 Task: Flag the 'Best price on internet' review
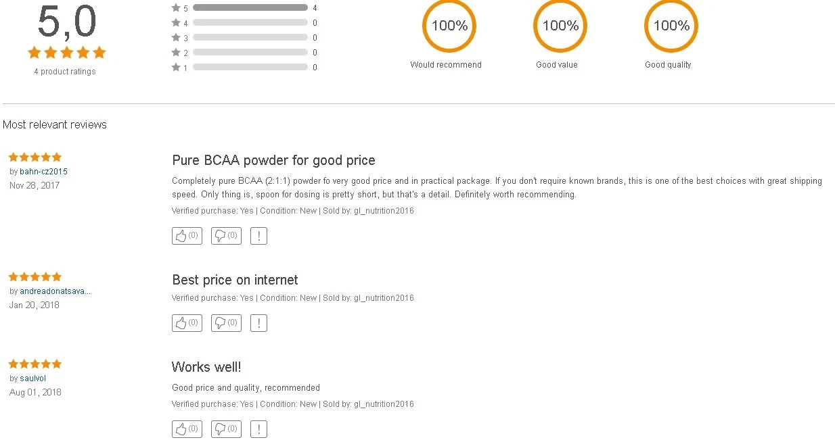[x=258, y=323]
